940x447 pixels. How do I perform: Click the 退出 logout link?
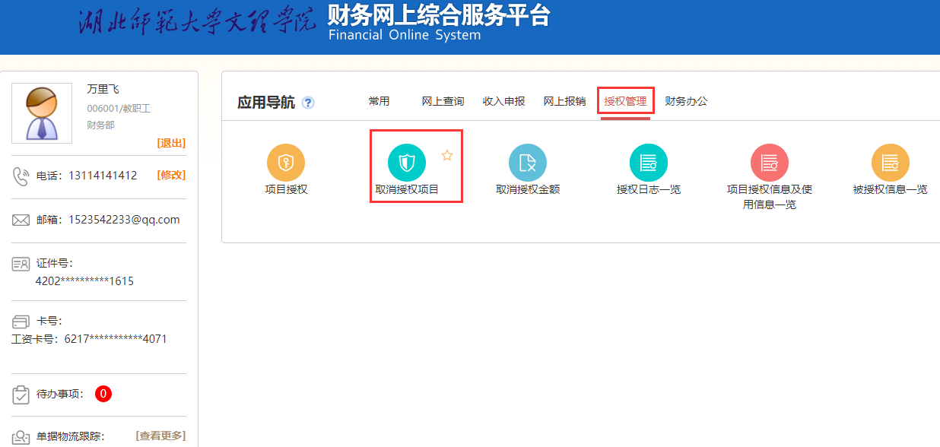click(171, 143)
